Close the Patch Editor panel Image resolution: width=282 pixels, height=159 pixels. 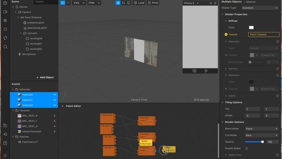pos(63,106)
